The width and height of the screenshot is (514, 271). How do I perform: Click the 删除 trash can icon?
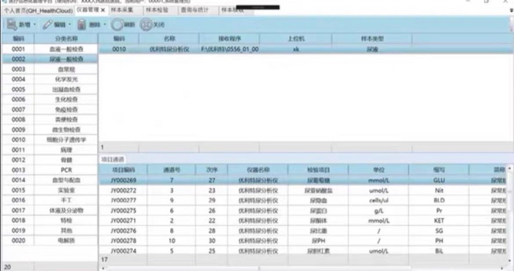(82, 24)
